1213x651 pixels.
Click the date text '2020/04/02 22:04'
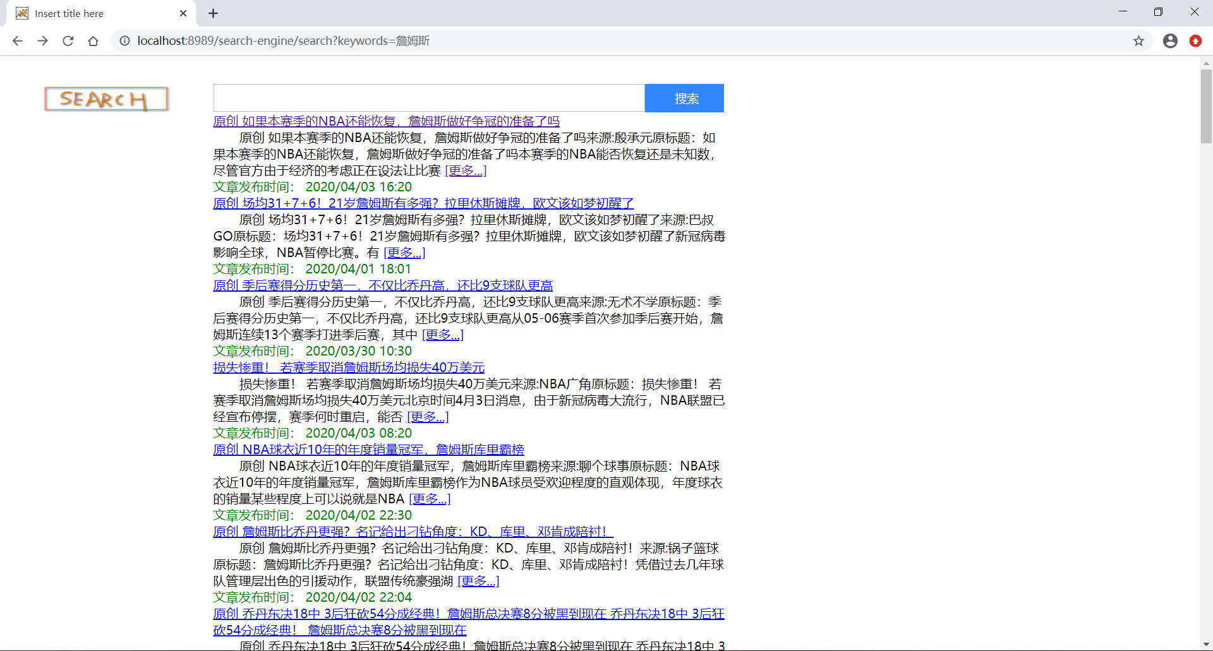pos(358,597)
